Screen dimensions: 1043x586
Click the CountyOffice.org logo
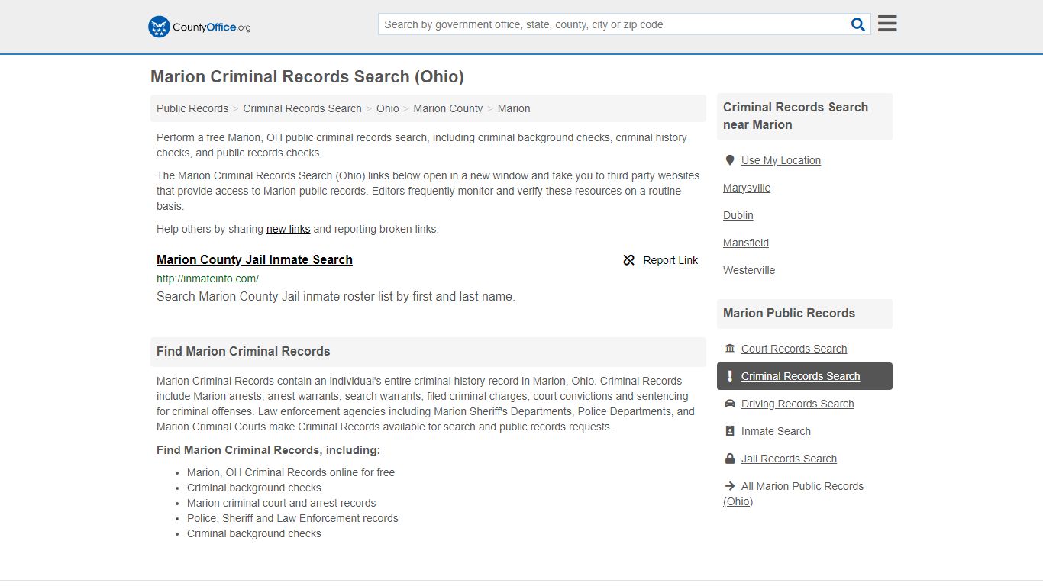pyautogui.click(x=199, y=27)
